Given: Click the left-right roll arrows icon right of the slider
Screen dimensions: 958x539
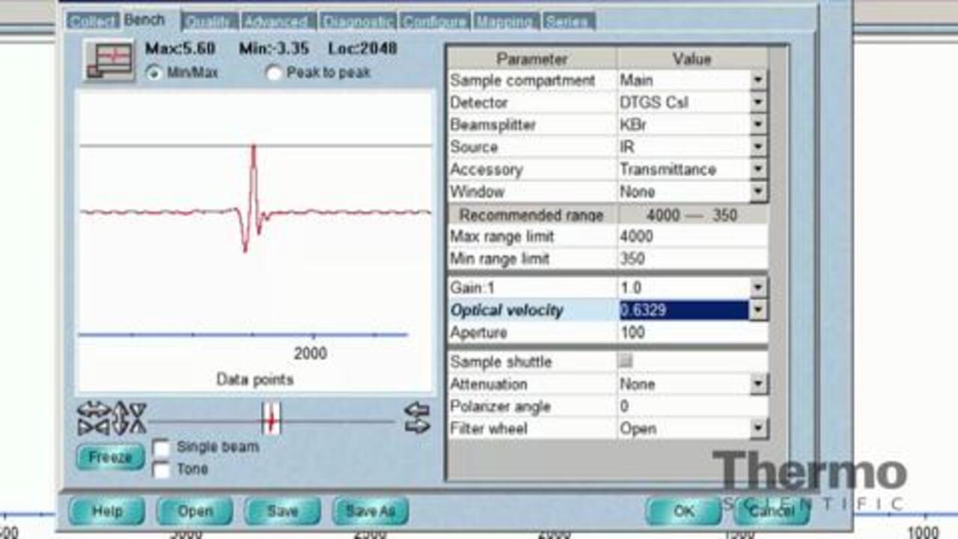Looking at the screenshot, I should tap(417, 418).
